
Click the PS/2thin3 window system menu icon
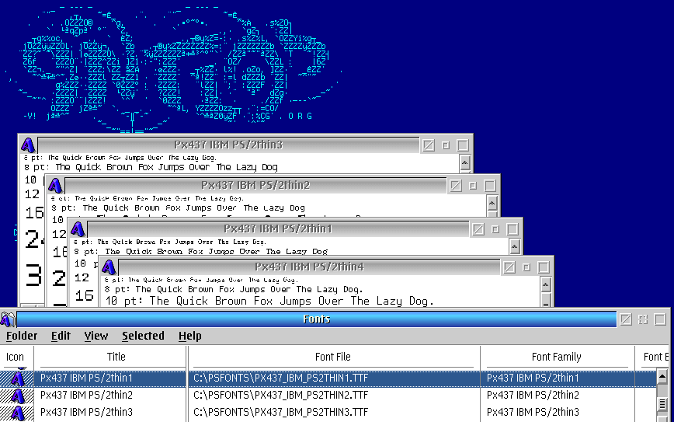pyautogui.click(x=28, y=145)
